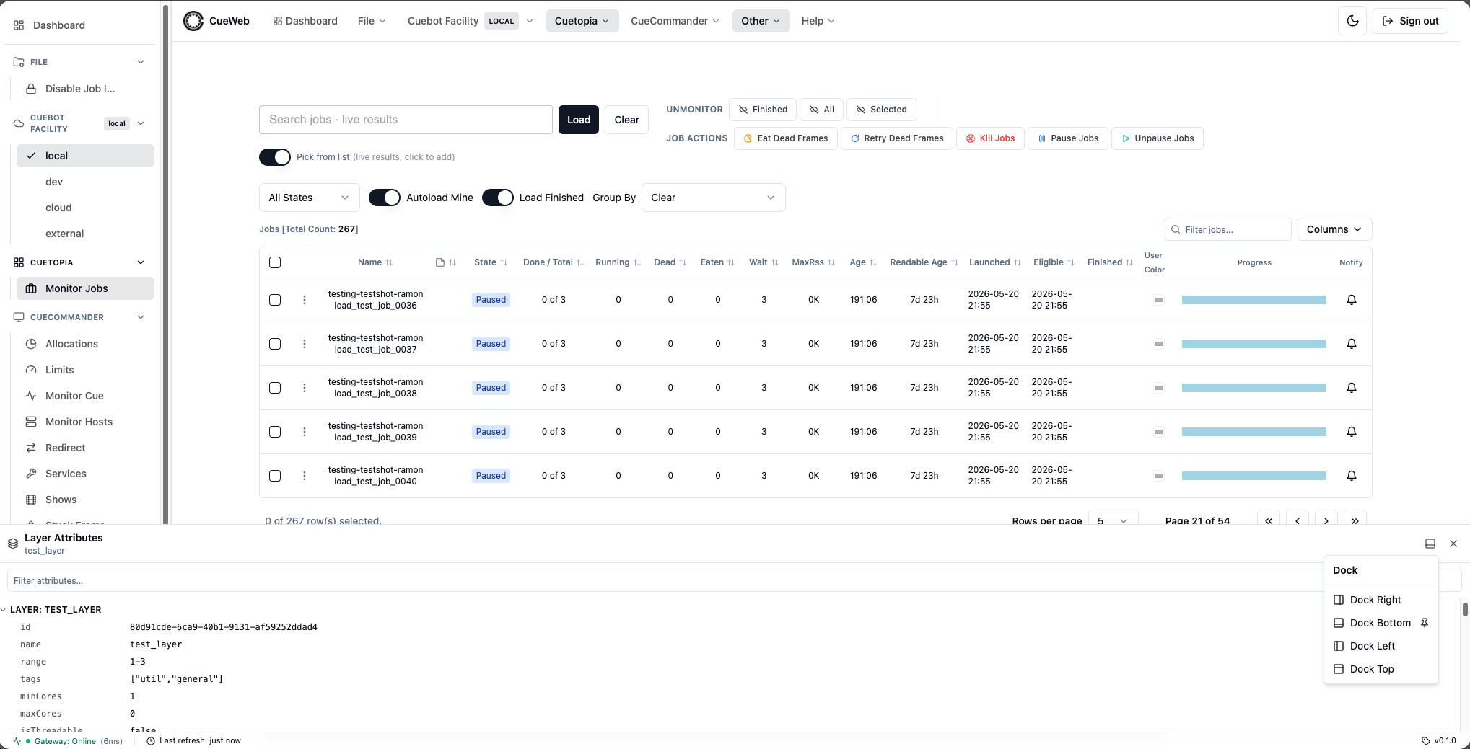1470x749 pixels.
Task: Collapse the CUECOMMANDER sidebar section
Action: click(141, 317)
